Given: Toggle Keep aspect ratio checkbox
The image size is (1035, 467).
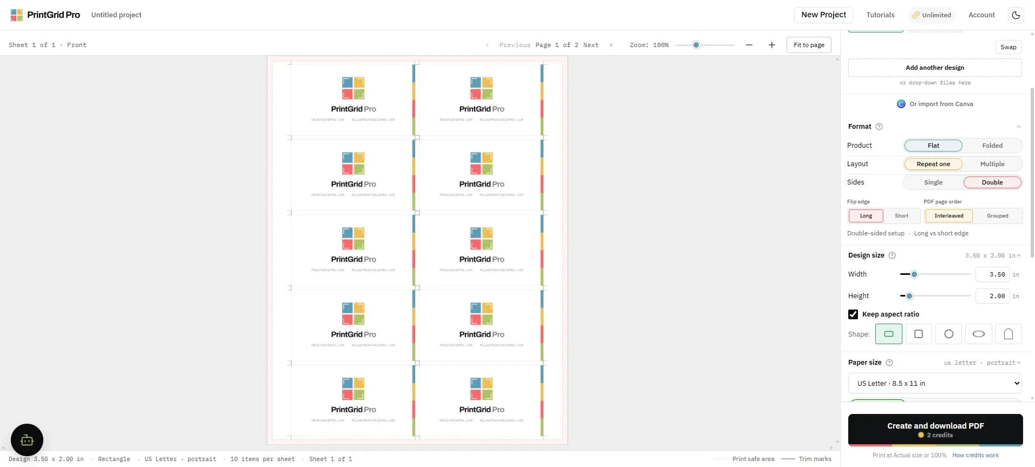Looking at the screenshot, I should (853, 314).
